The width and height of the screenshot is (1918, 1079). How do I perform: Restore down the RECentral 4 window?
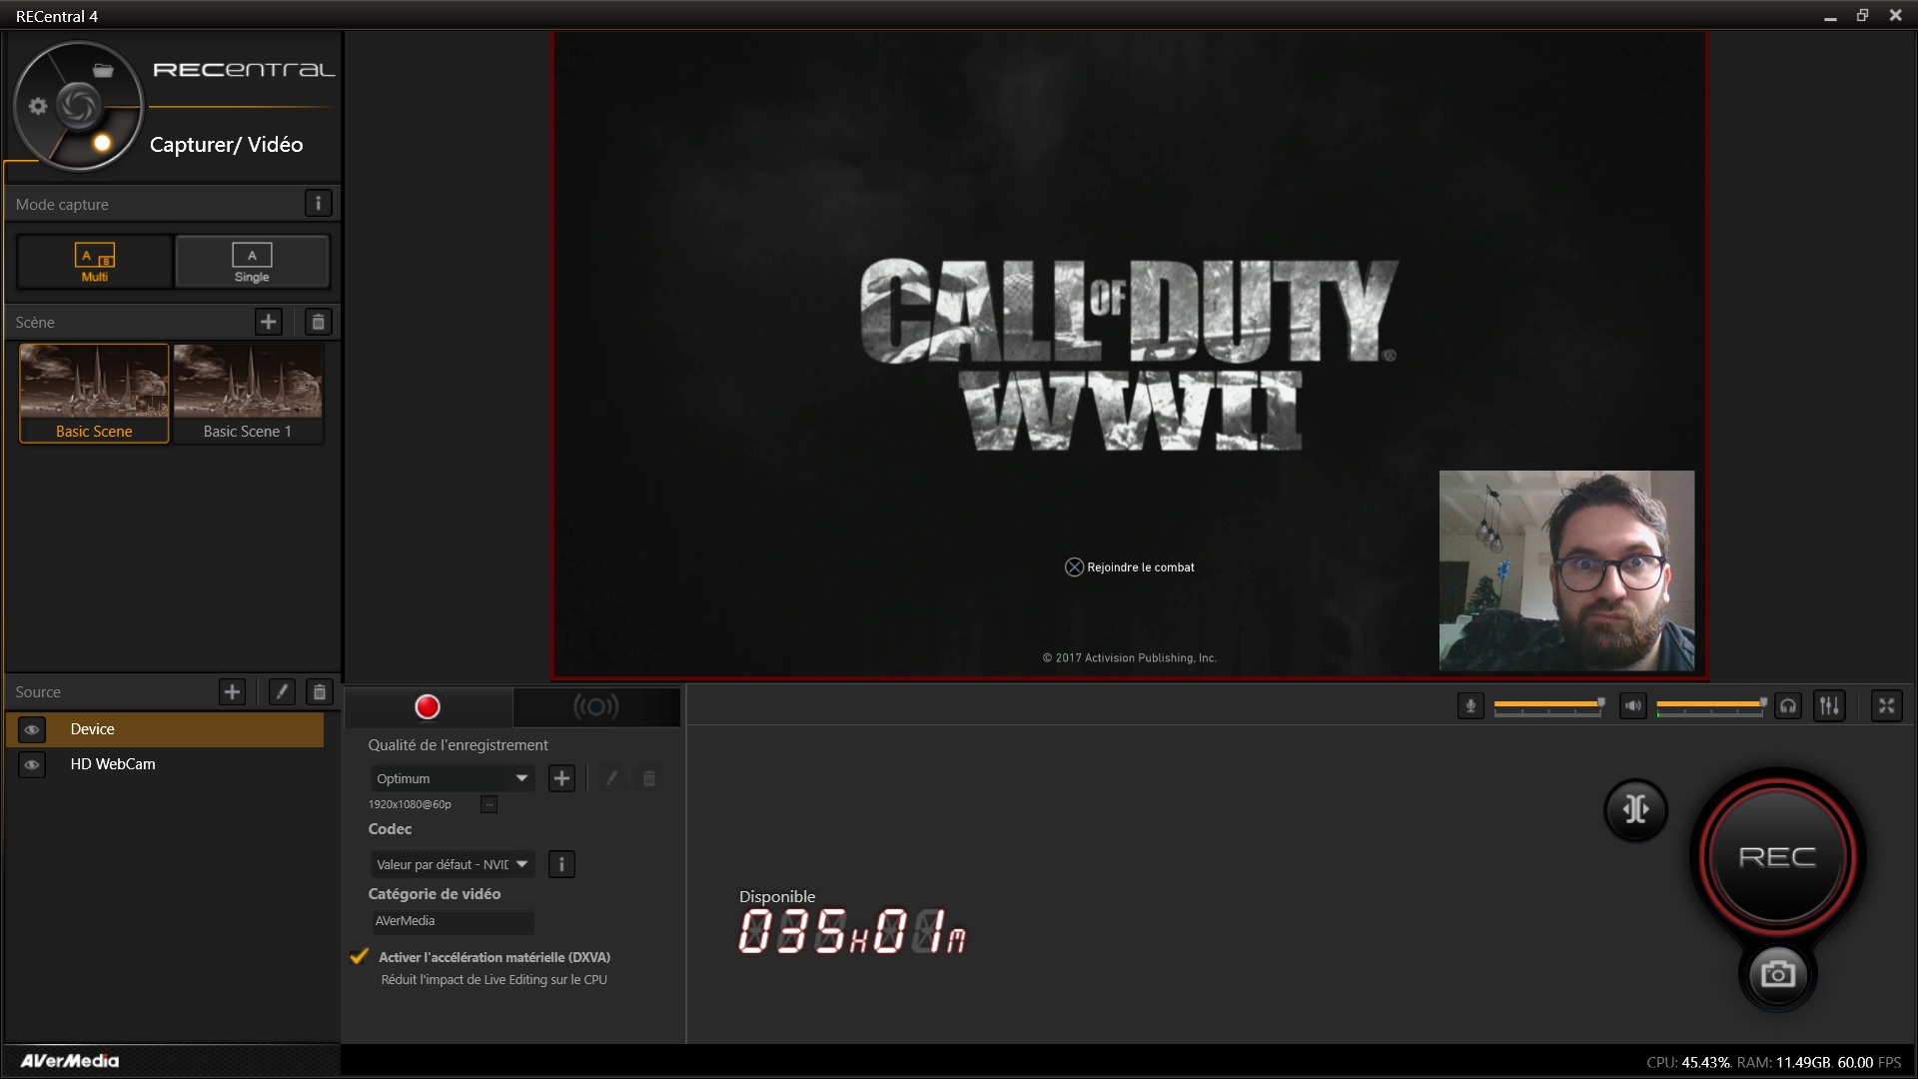point(1862,16)
